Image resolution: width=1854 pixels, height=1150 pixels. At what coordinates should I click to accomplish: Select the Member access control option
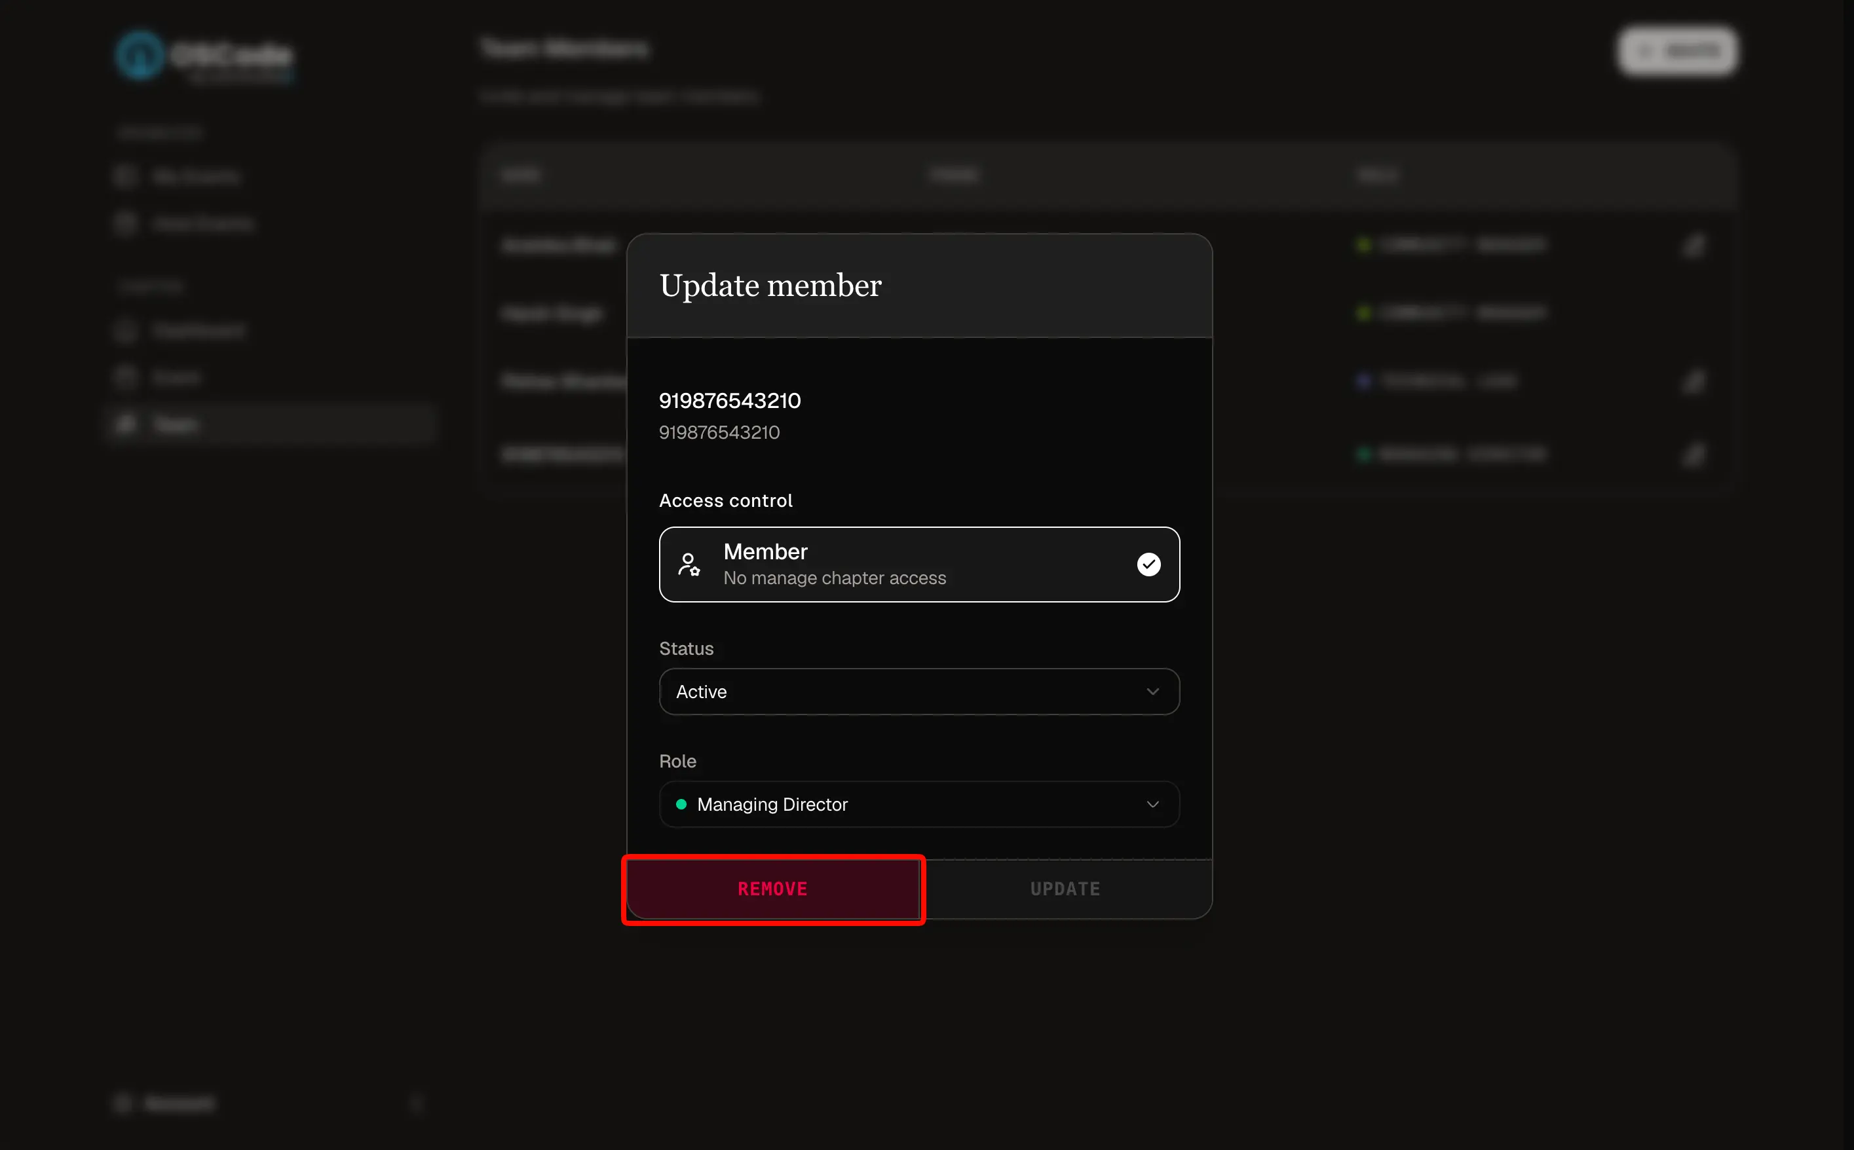(x=919, y=565)
